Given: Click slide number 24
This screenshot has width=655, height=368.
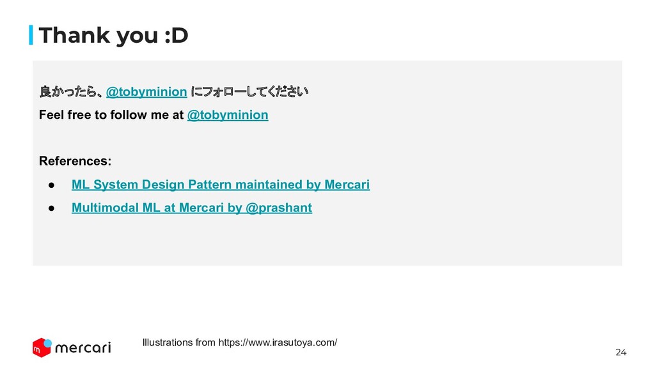Looking at the screenshot, I should (x=620, y=353).
